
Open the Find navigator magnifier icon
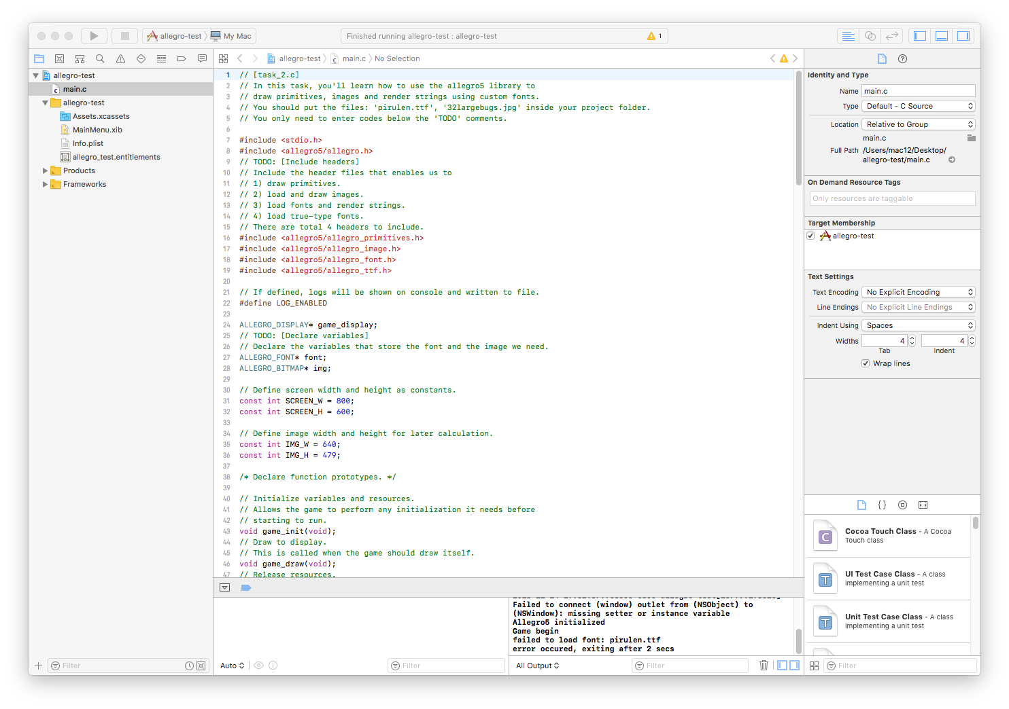coord(100,58)
